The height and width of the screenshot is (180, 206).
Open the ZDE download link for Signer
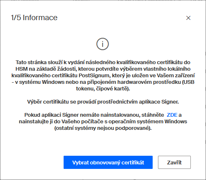click(172, 115)
